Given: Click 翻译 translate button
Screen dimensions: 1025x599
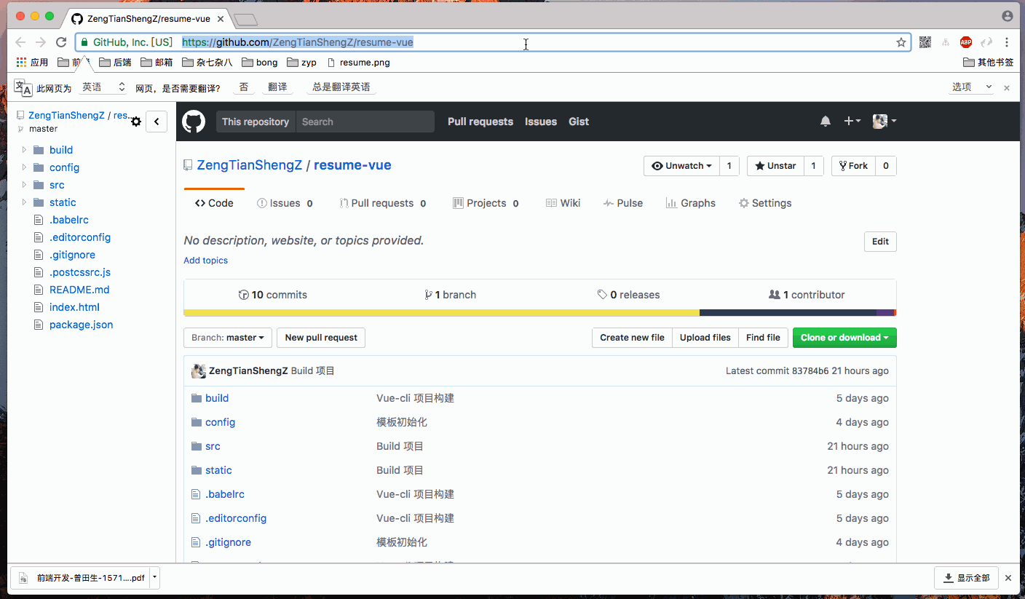Looking at the screenshot, I should point(277,87).
